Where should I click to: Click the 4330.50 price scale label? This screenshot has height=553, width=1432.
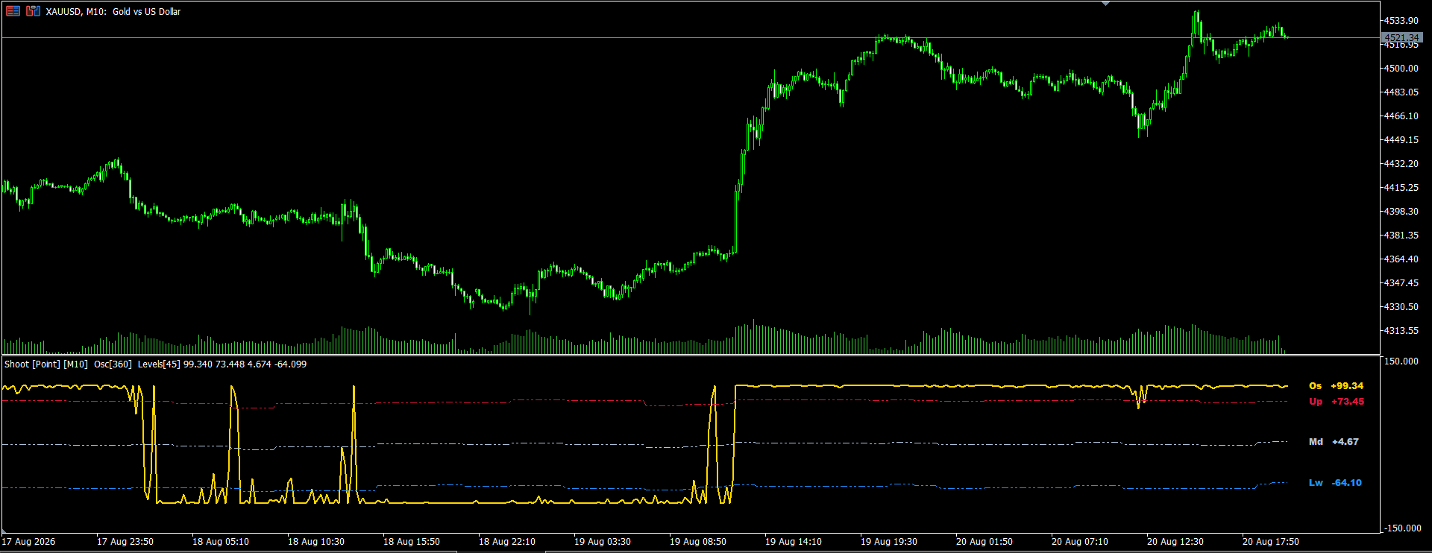(1401, 307)
